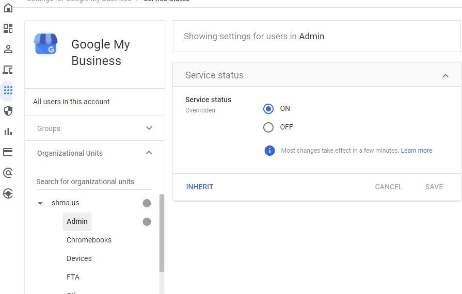Click the organizational units search field
The width and height of the screenshot is (462, 294).
click(x=93, y=182)
